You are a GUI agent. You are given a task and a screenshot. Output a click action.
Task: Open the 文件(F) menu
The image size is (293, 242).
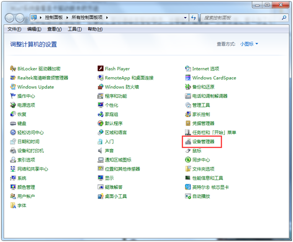14,29
